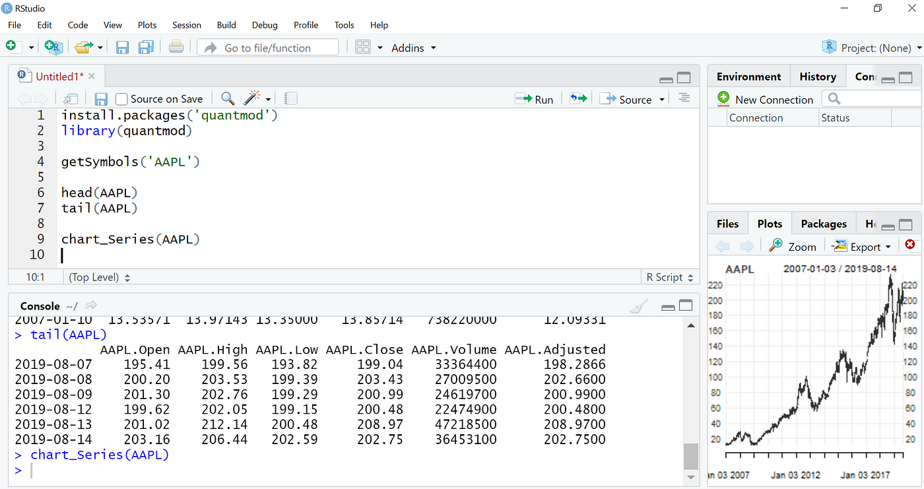Open the New File dropdown arrow
The image size is (924, 489).
coord(31,48)
